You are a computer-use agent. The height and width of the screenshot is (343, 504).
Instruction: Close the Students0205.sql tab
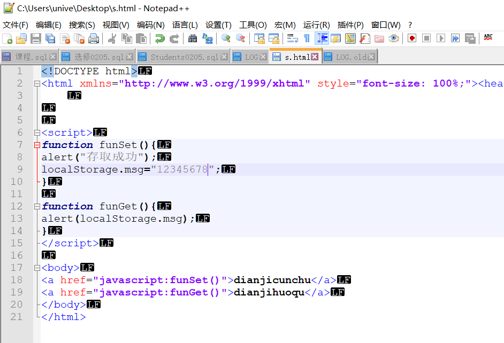pyautogui.click(x=224, y=56)
